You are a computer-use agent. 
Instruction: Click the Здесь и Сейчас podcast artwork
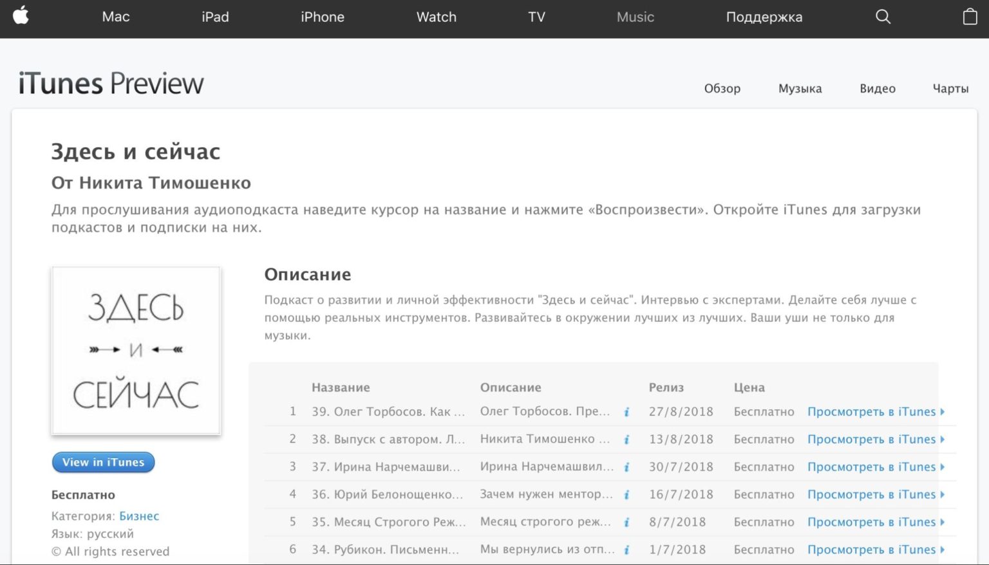point(136,351)
